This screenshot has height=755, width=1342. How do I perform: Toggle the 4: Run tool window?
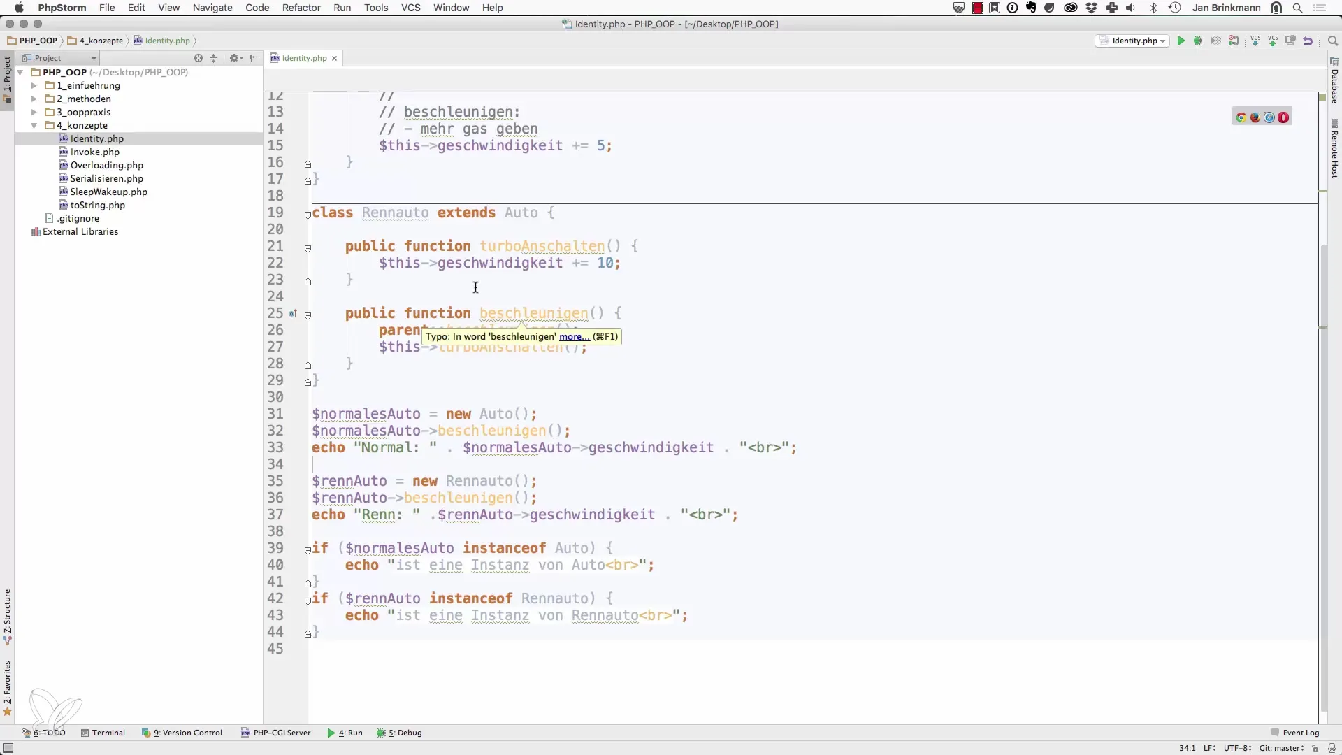[x=345, y=733]
